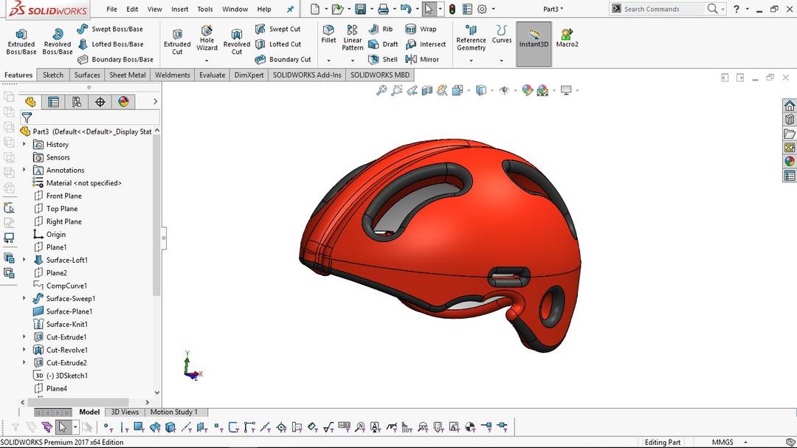Select the Extruded Boss/Base tool

point(21,41)
